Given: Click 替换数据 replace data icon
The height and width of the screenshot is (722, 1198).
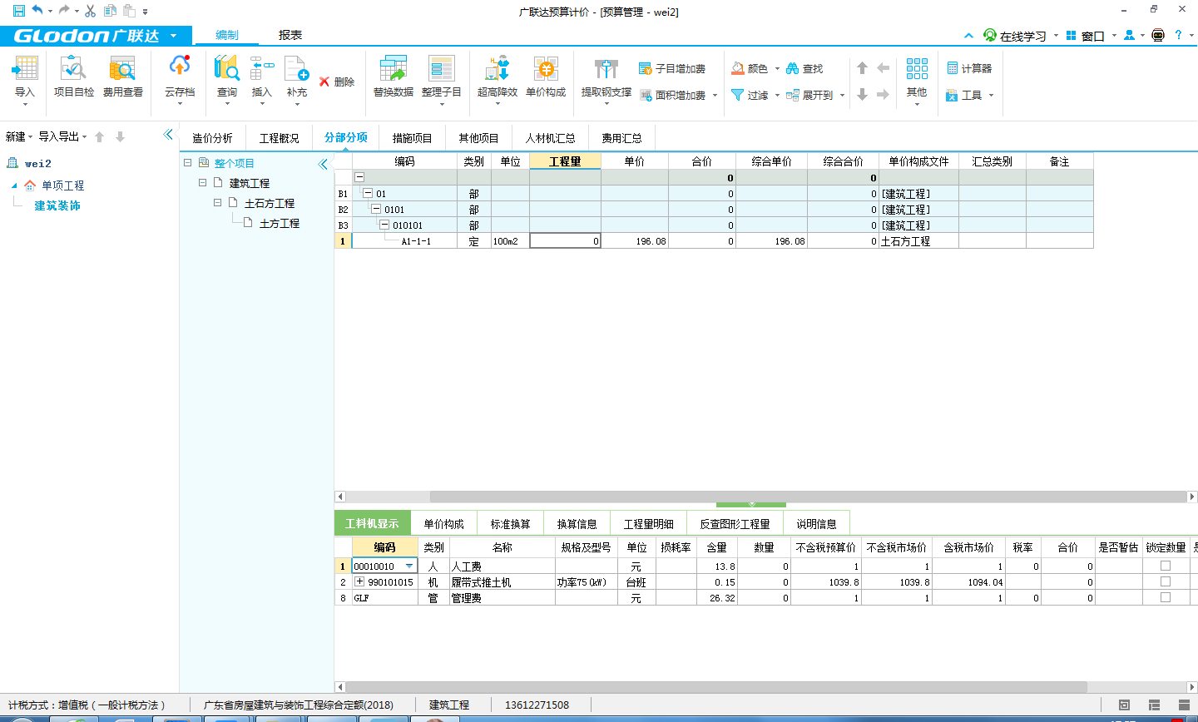Looking at the screenshot, I should [393, 68].
